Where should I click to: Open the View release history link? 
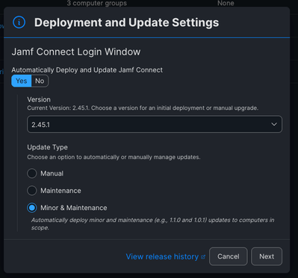[162, 256]
